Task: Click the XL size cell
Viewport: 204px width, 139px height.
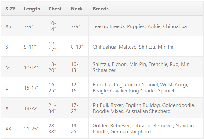Action: (x=8, y=108)
